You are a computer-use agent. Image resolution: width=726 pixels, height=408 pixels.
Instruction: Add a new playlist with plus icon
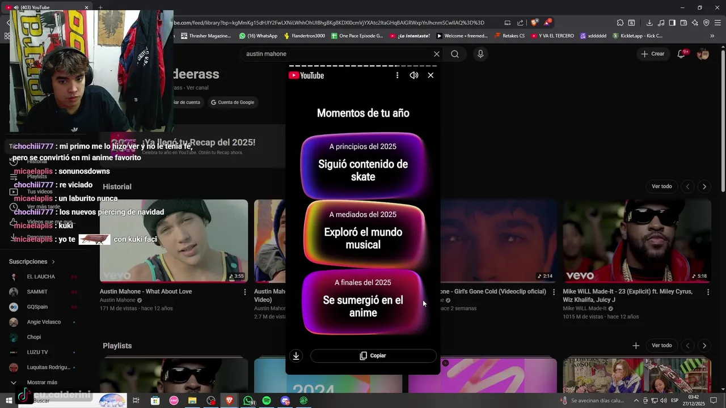pos(636,346)
